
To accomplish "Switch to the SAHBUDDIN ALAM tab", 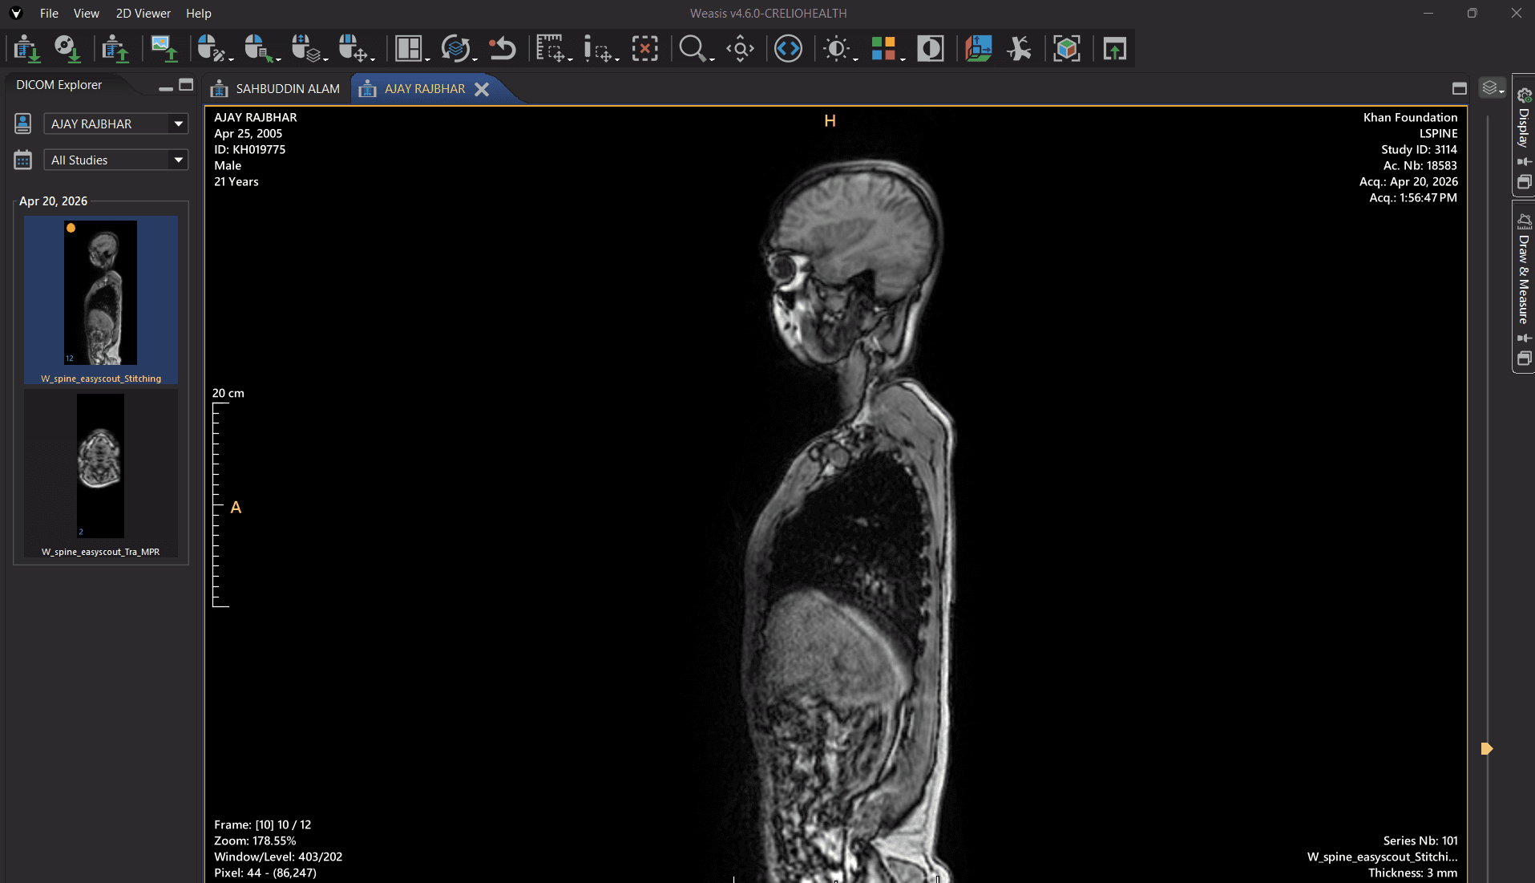I will pyautogui.click(x=276, y=89).
